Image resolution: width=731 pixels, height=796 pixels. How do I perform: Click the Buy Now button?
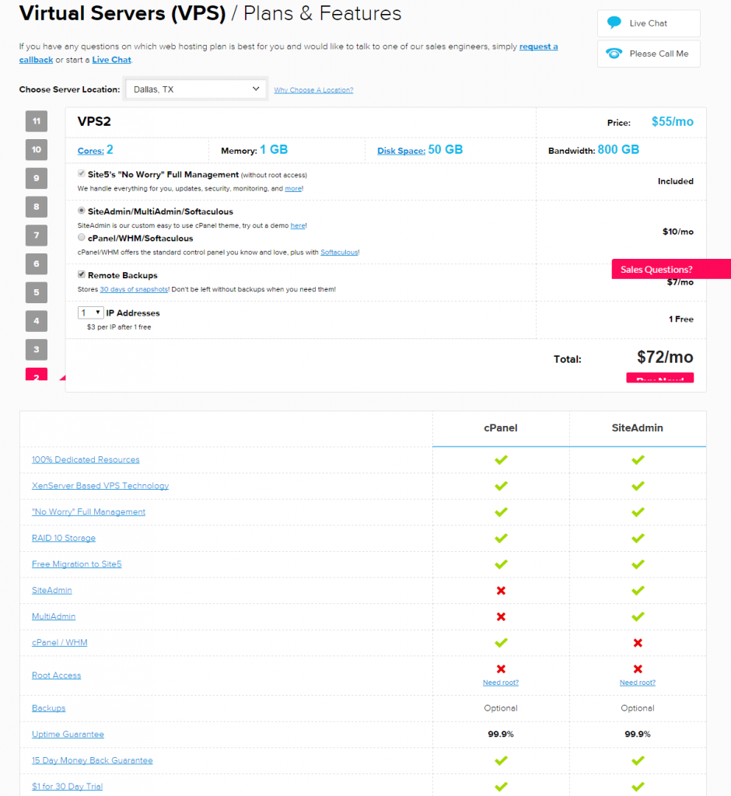point(659,377)
